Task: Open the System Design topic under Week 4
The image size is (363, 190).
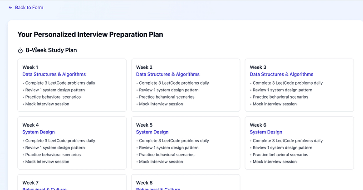Action: (x=39, y=132)
